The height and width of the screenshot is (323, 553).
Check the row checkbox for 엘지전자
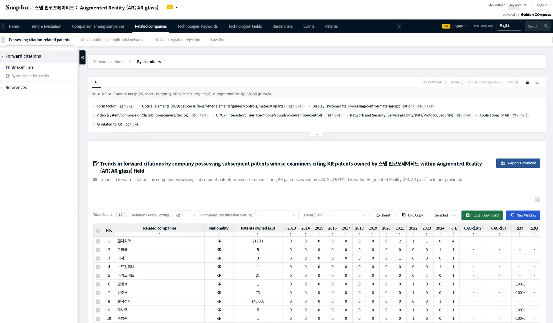click(98, 301)
